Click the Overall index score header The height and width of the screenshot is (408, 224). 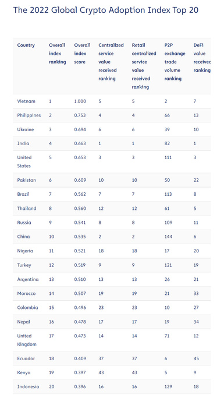coord(82,54)
